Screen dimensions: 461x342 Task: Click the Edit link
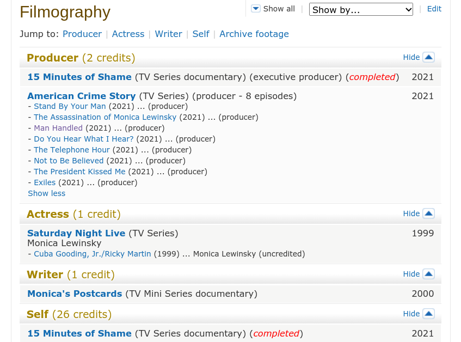(434, 9)
